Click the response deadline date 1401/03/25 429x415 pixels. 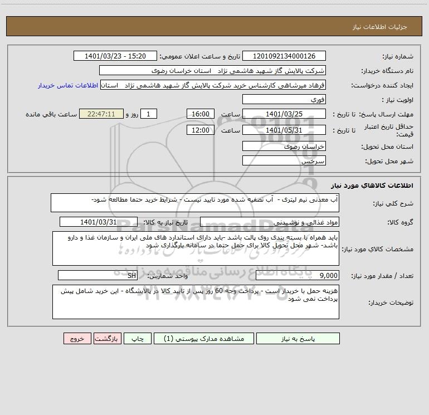point(284,114)
